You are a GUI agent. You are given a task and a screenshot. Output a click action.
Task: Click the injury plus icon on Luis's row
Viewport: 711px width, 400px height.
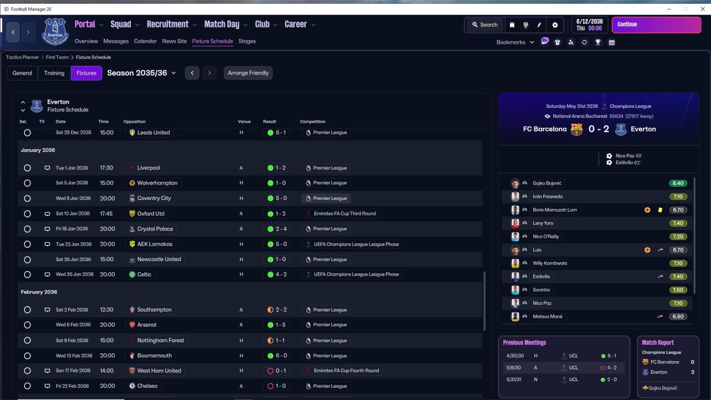pyautogui.click(x=647, y=250)
